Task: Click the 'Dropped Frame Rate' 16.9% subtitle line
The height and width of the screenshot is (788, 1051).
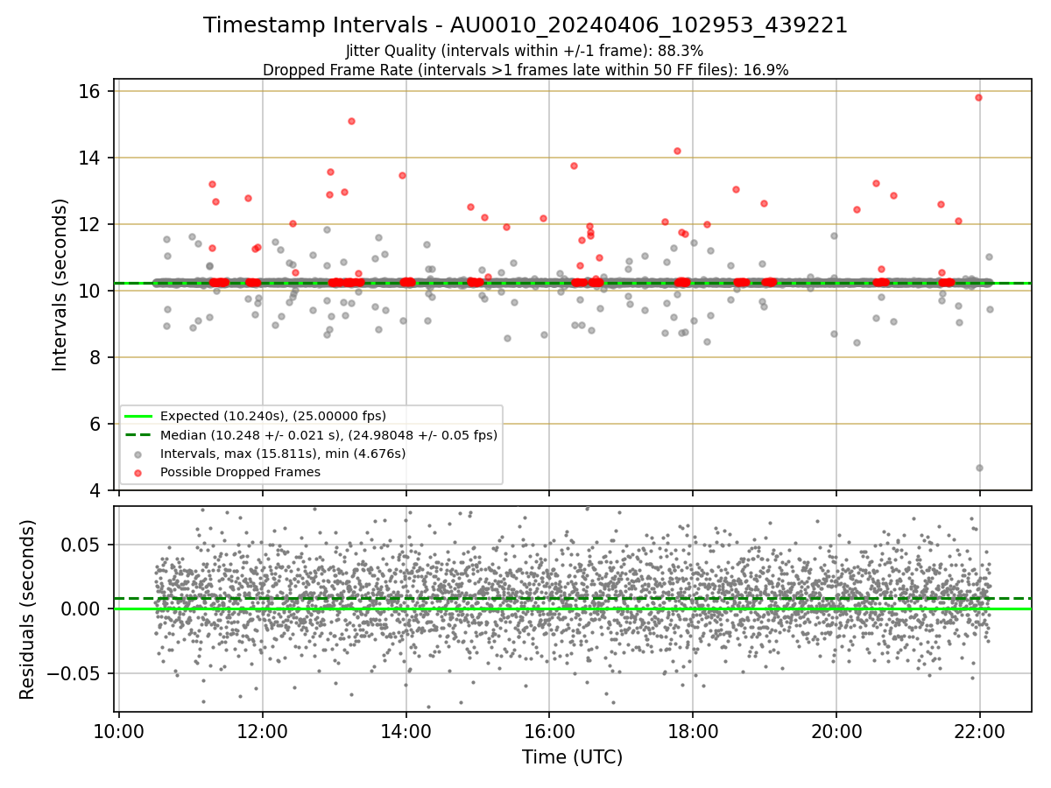Action: 525,70
